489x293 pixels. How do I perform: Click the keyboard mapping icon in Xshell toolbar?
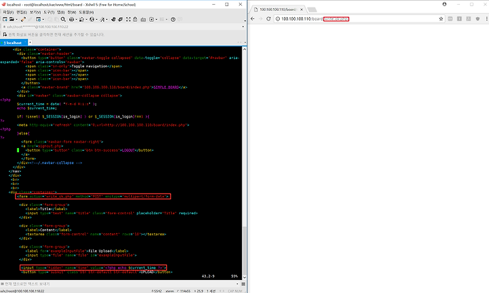click(143, 19)
